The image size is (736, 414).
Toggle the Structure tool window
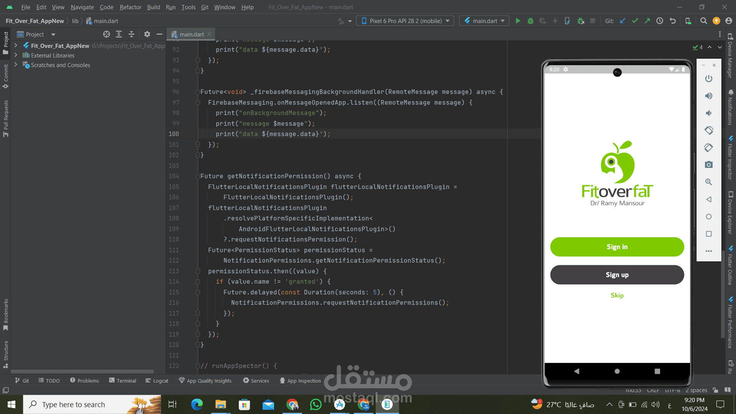(x=5, y=354)
